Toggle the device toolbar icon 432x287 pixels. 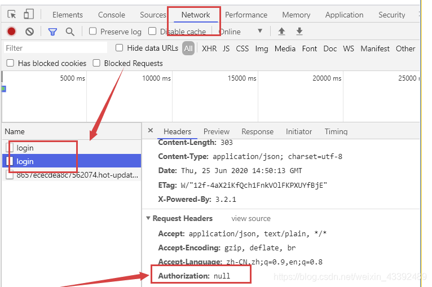click(29, 14)
